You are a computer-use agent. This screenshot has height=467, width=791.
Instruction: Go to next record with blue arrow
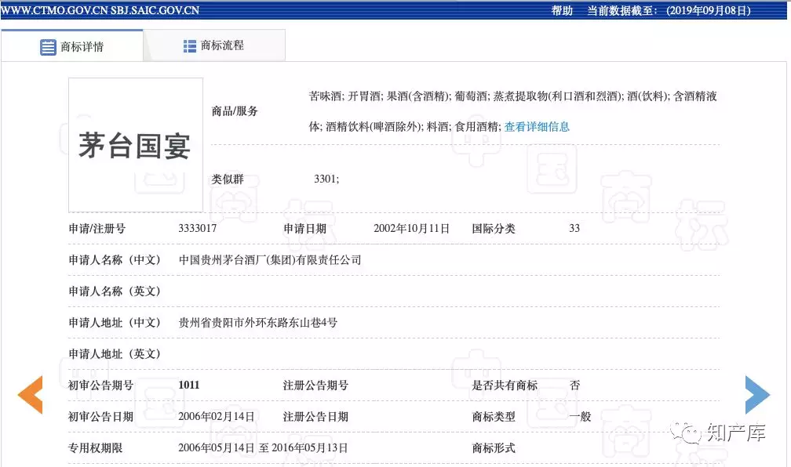click(758, 395)
